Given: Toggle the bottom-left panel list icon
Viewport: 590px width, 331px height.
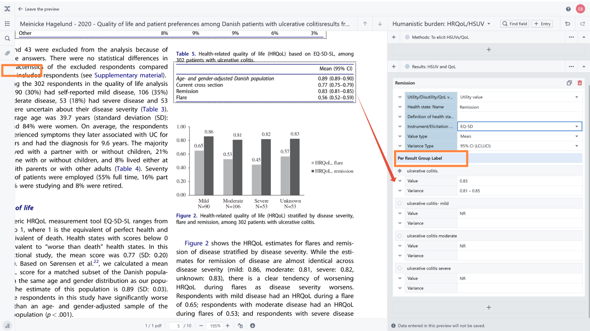Looking at the screenshot, I should (x=7, y=326).
